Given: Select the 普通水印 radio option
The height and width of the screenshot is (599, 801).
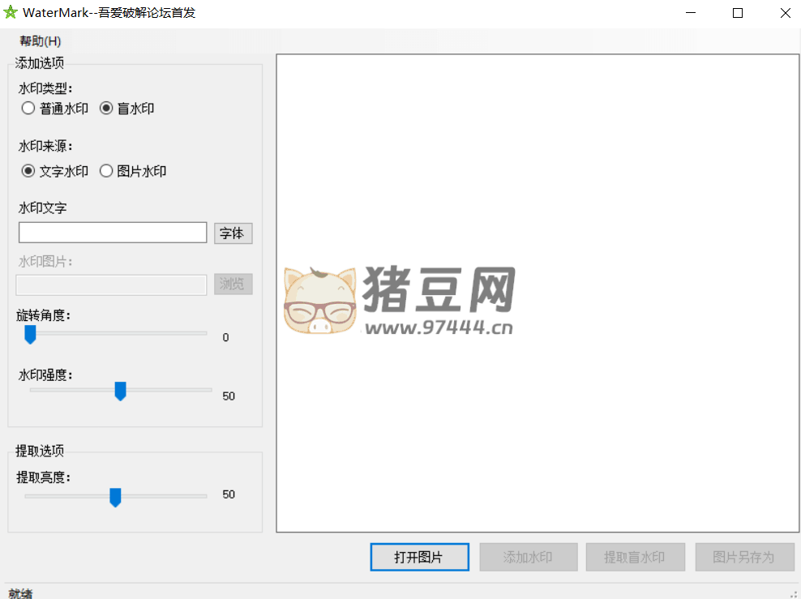Looking at the screenshot, I should 28,109.
